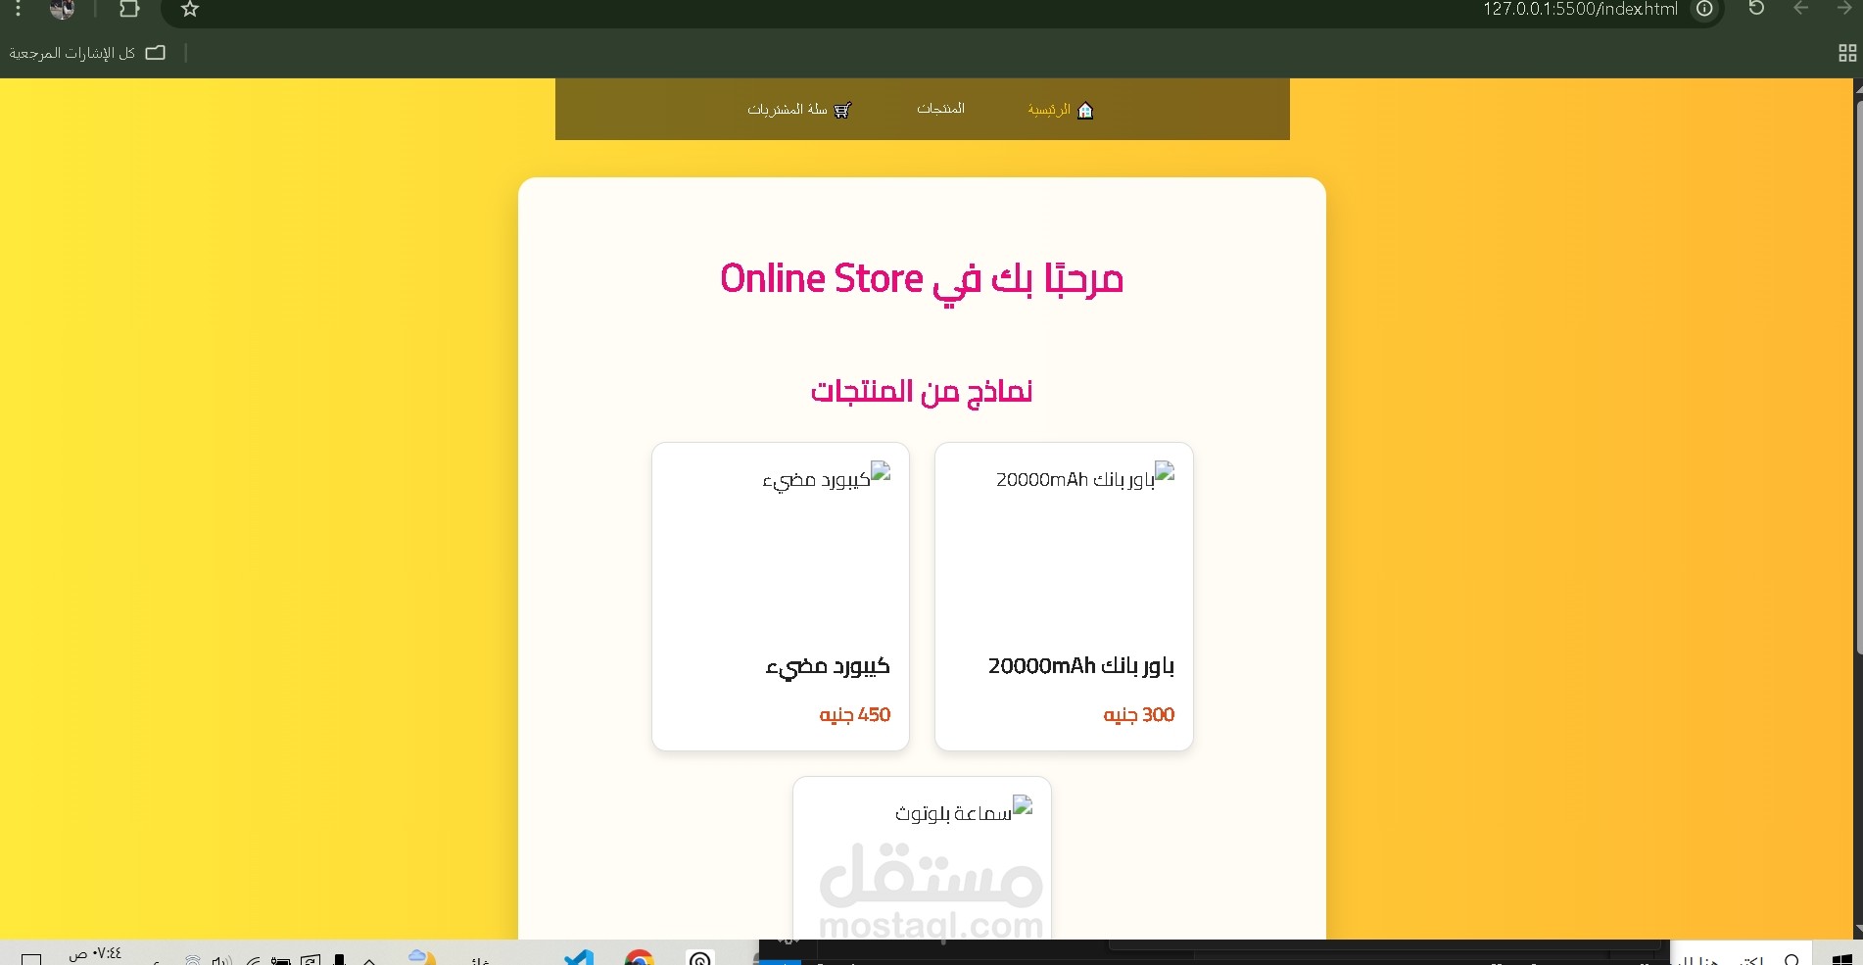
Task: Click the home icon in the nav bar
Action: tap(1085, 110)
